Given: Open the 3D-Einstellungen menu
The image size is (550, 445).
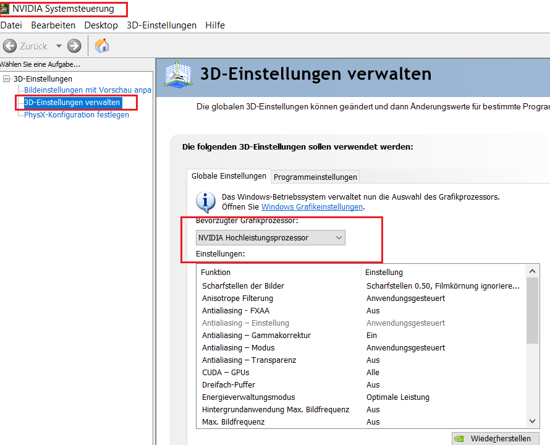Looking at the screenshot, I should (162, 25).
